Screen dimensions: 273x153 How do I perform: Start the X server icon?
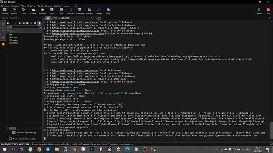(x=259, y=11)
